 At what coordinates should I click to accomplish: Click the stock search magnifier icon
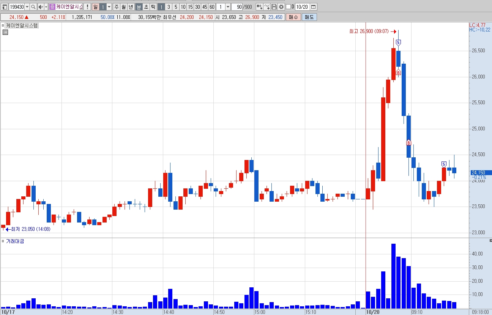(33, 7)
